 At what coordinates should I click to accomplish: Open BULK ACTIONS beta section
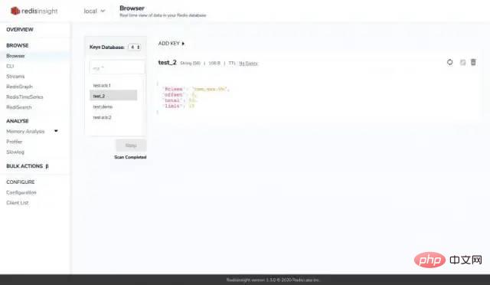28,166
